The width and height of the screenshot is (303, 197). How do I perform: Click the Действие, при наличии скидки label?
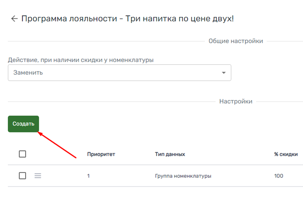(x=81, y=60)
